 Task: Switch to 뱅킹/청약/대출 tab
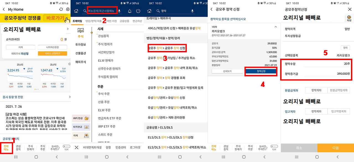coord(93,21)
